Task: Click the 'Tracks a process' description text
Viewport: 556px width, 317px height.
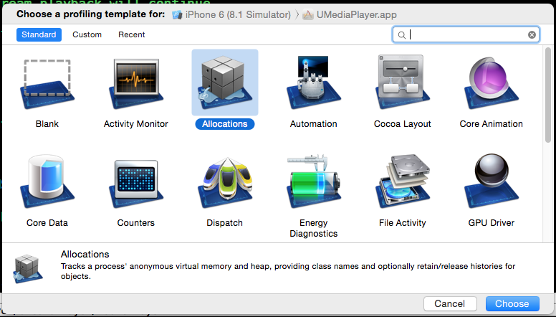Action: pos(288,271)
